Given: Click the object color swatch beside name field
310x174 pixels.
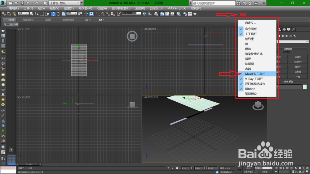Looking at the screenshot, I should (x=305, y=87).
